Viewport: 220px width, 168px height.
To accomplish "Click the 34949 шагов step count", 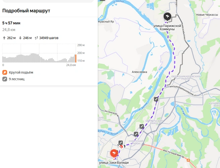I will (49, 38).
